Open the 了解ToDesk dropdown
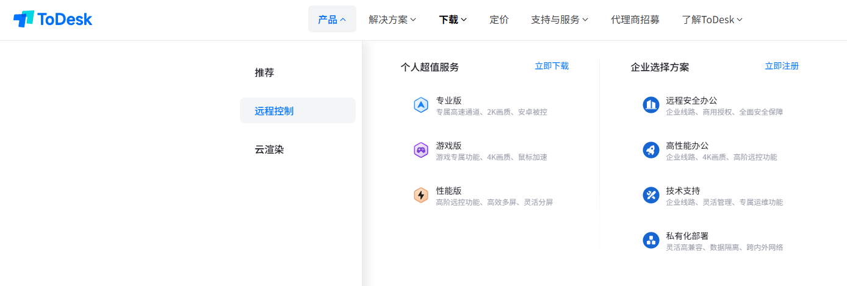Viewport: 847px width, 286px height. [x=712, y=20]
